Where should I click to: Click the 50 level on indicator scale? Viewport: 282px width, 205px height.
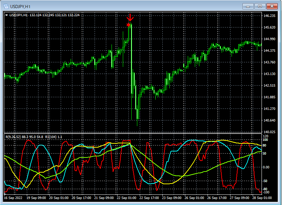click(265, 154)
